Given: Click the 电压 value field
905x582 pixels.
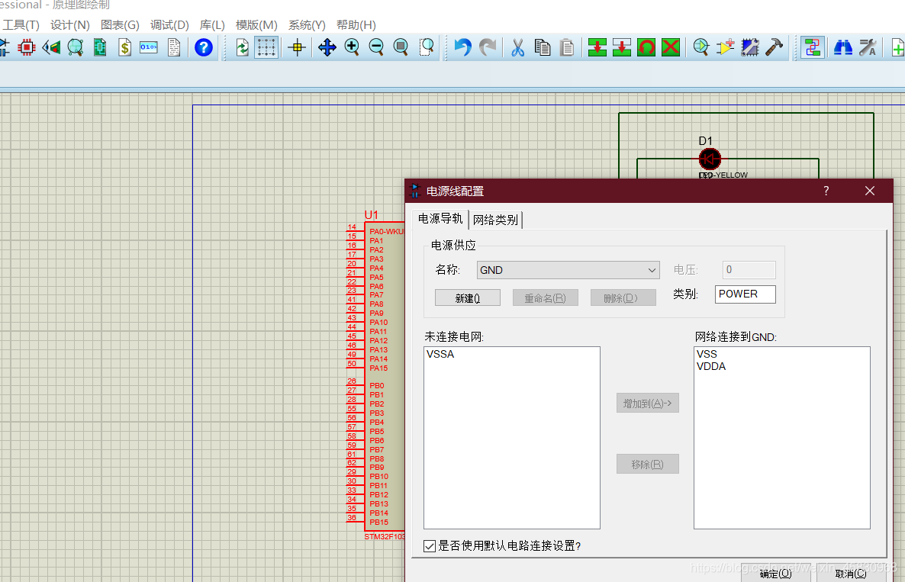Looking at the screenshot, I should tap(749, 270).
